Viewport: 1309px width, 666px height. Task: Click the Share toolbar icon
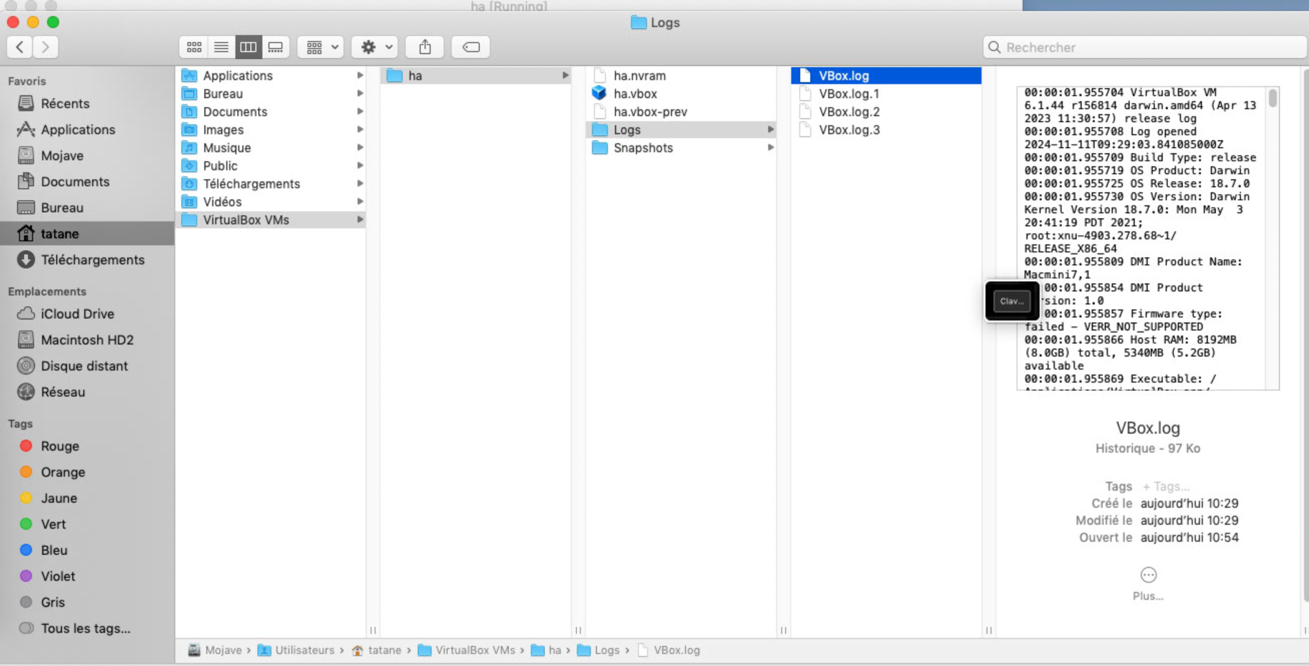click(x=425, y=47)
